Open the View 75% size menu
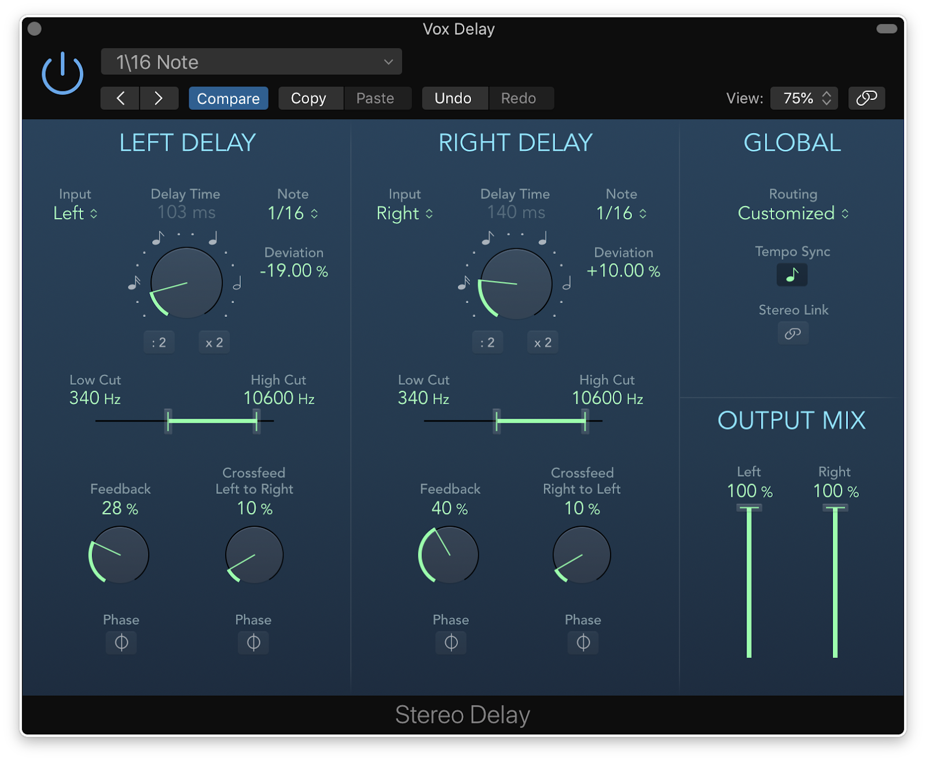Screen dimensions: 926x761 (x=804, y=98)
